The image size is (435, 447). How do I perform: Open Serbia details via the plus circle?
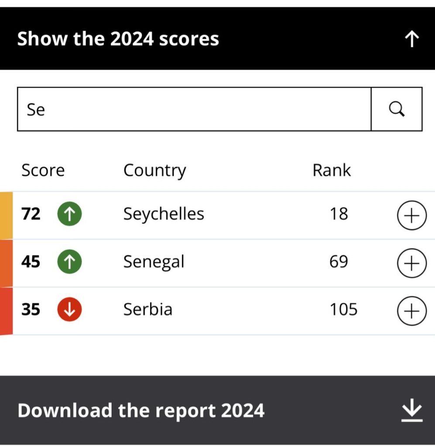(x=411, y=311)
